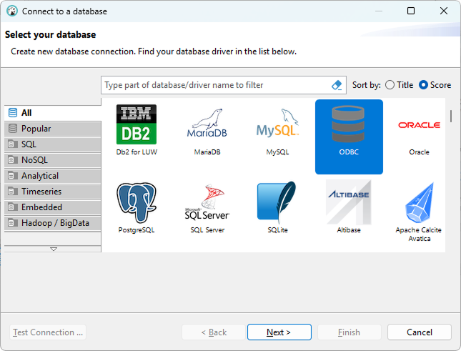Click the driver list vertical scrollbar
This screenshot has height=351, width=461.
450,116
